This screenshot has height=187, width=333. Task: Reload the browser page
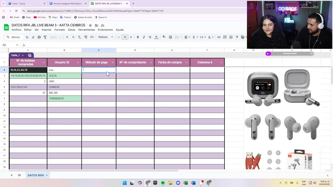pyautogui.click(x=16, y=11)
